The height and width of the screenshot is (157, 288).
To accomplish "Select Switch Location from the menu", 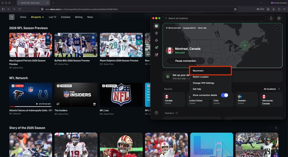I will (210, 77).
